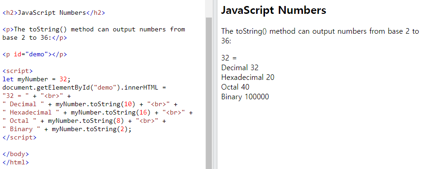
Task: Place cursor on the h2 JavaScript Numbers code line
Action: (54, 12)
